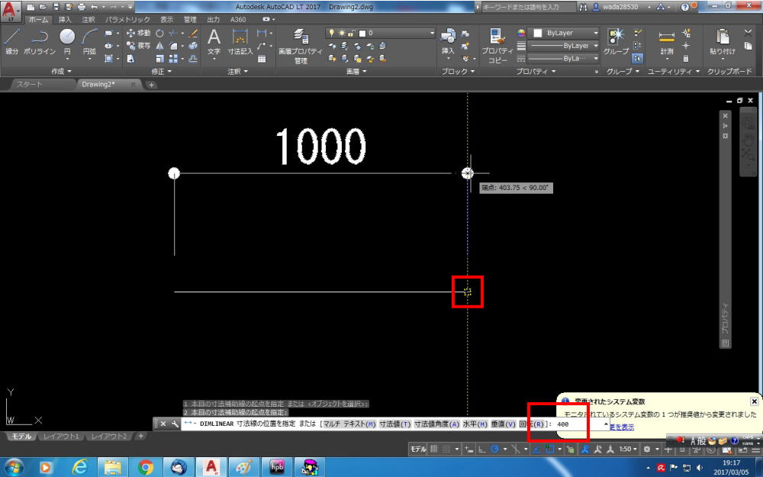Select the ポリライン (Polyline) tool
Image resolution: width=763 pixels, height=477 pixels.
click(x=40, y=41)
